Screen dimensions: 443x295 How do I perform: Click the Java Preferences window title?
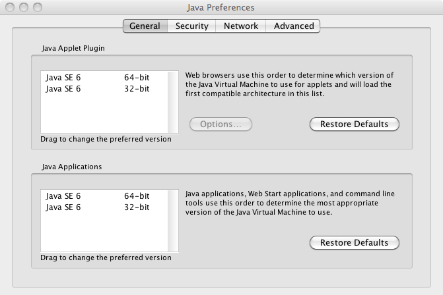(x=221, y=7)
